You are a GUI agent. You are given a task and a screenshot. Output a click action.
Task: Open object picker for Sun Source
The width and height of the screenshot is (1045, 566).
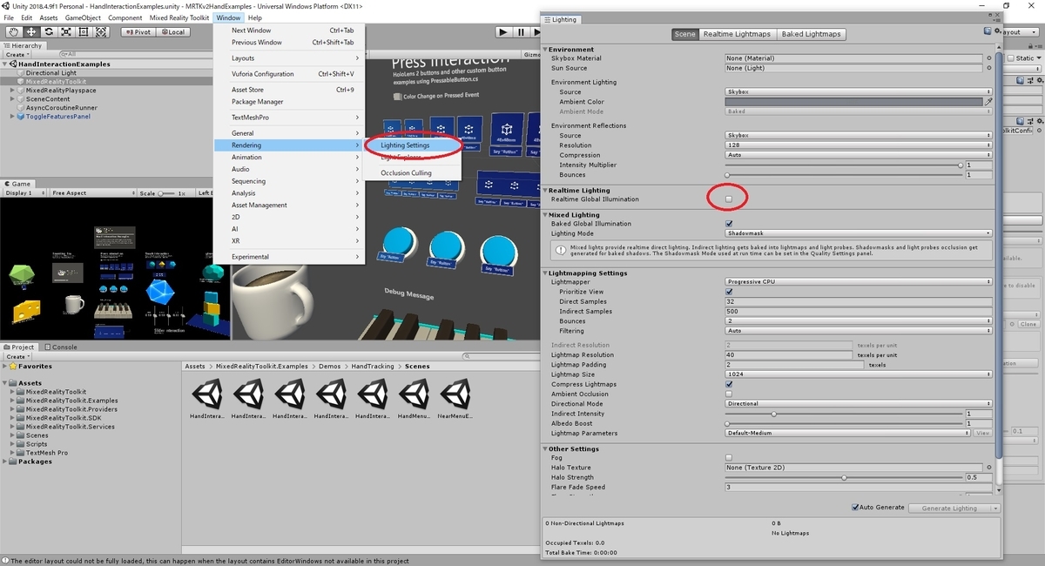tap(989, 68)
